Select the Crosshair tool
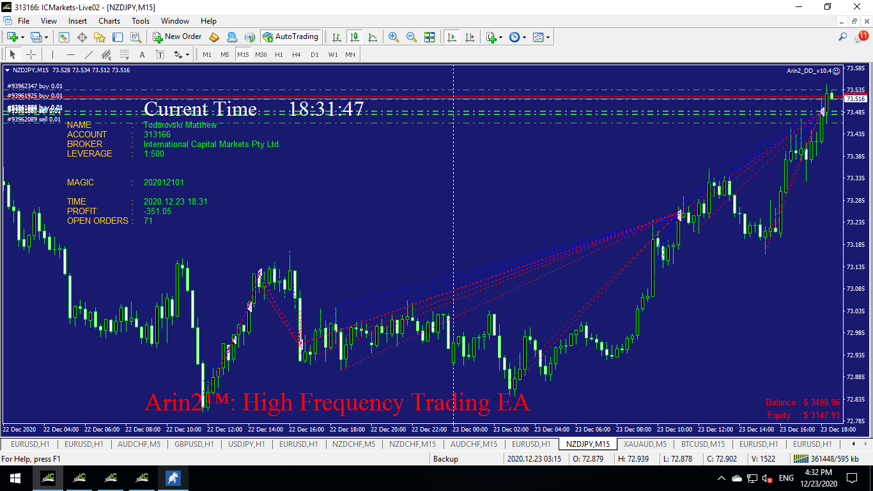The image size is (873, 491). (x=31, y=54)
